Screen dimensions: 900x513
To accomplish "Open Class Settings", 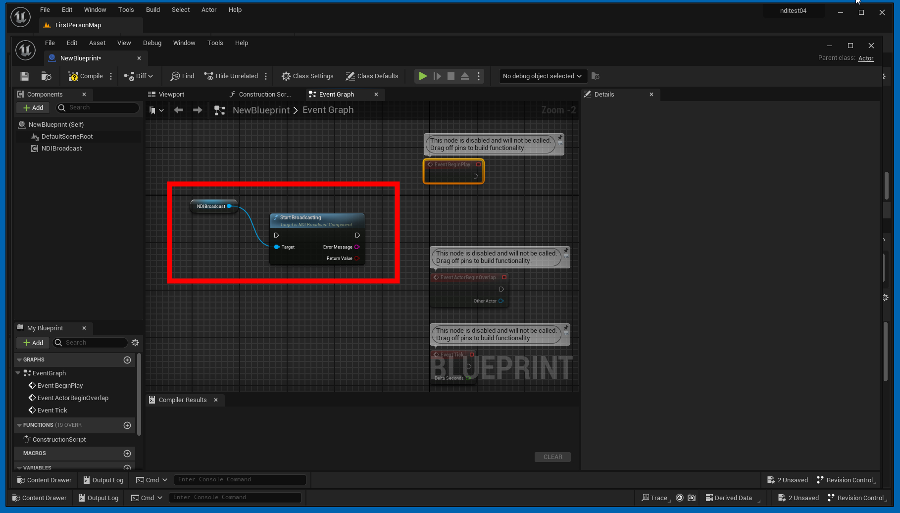I will tap(307, 76).
